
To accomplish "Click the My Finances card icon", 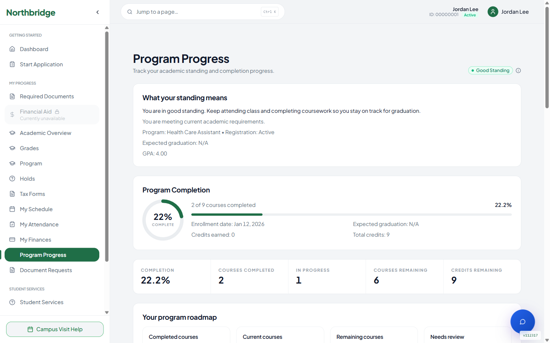I will pos(12,240).
